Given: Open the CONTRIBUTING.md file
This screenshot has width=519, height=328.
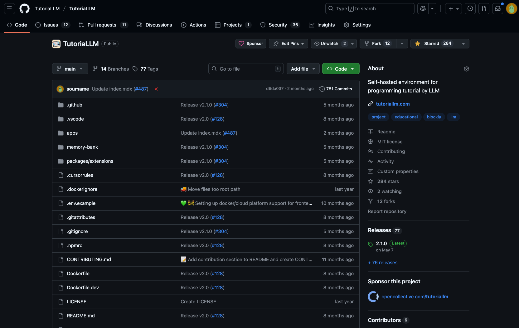Looking at the screenshot, I should 89,260.
